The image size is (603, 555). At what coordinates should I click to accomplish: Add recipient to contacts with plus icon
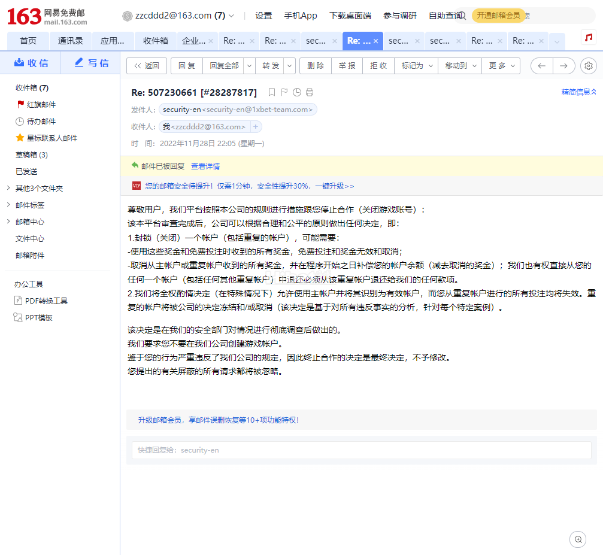click(x=256, y=127)
